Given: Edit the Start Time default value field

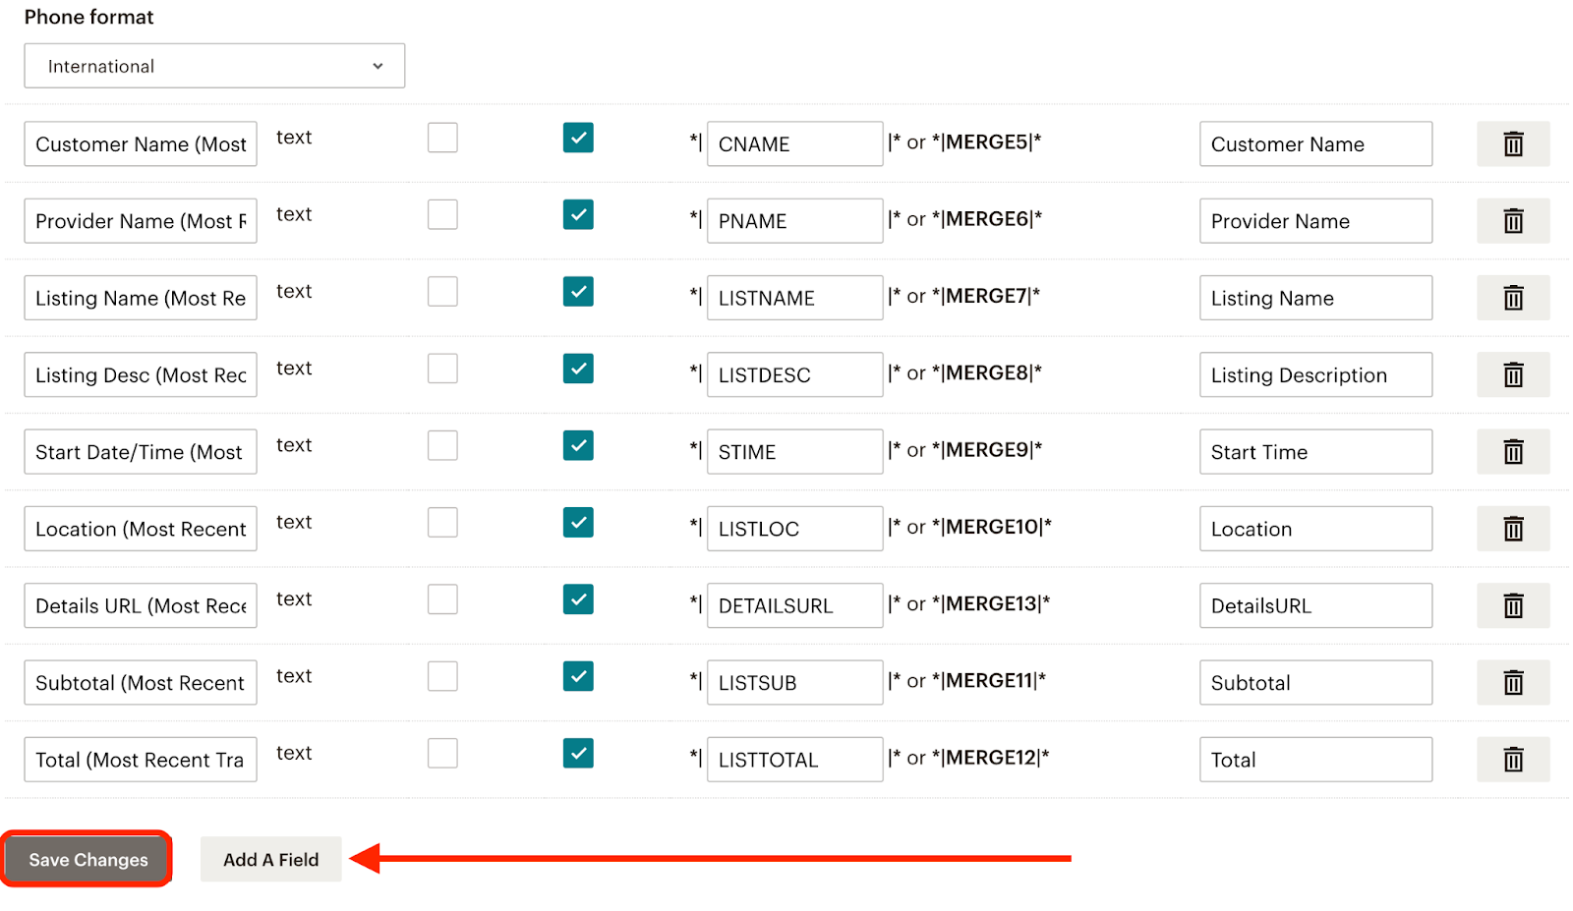Looking at the screenshot, I should (1315, 452).
